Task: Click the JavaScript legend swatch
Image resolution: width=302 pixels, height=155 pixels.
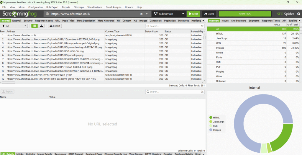Action: [x=211, y=122]
